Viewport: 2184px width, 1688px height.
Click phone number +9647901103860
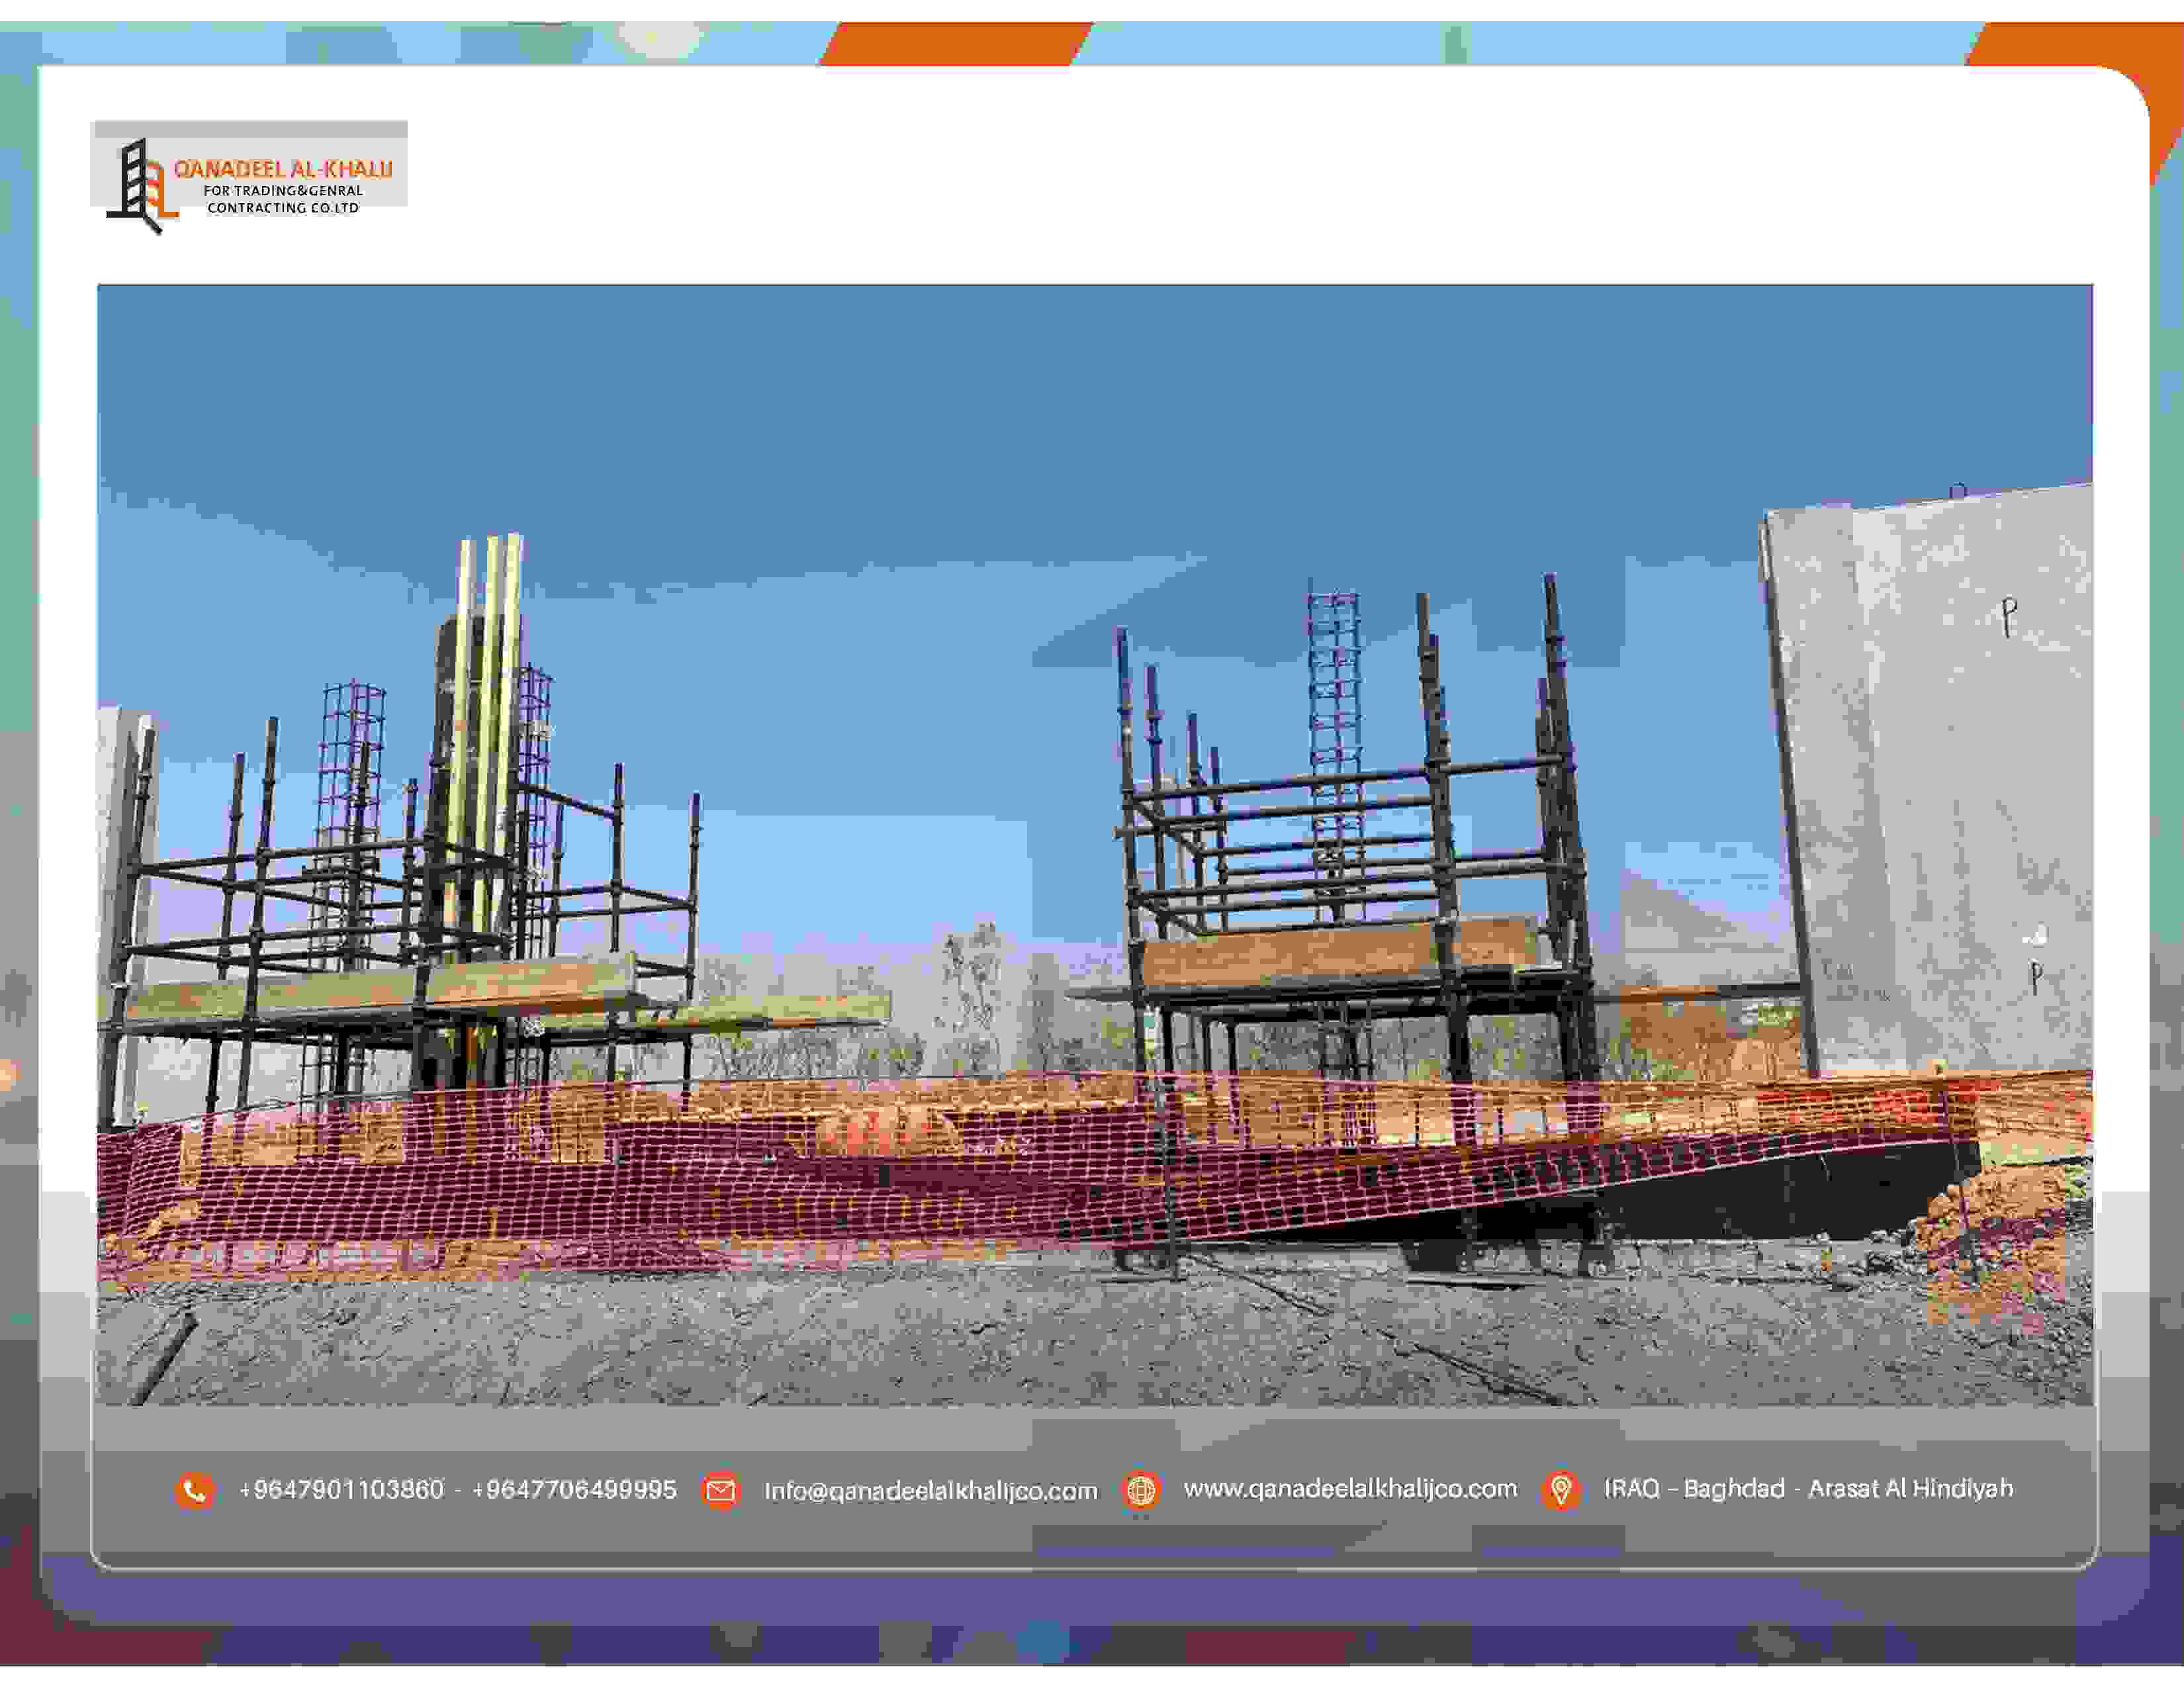coord(341,1490)
